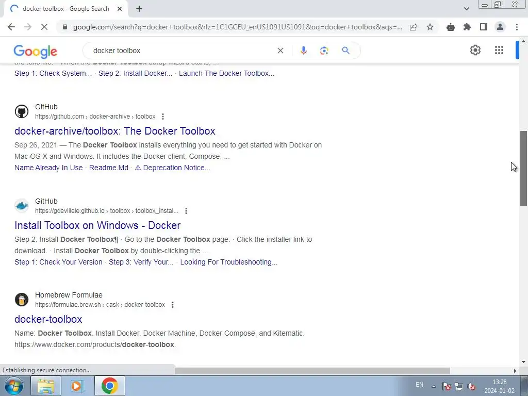Open Name Already In Use sublink
Image resolution: width=528 pixels, height=396 pixels.
tap(48, 168)
